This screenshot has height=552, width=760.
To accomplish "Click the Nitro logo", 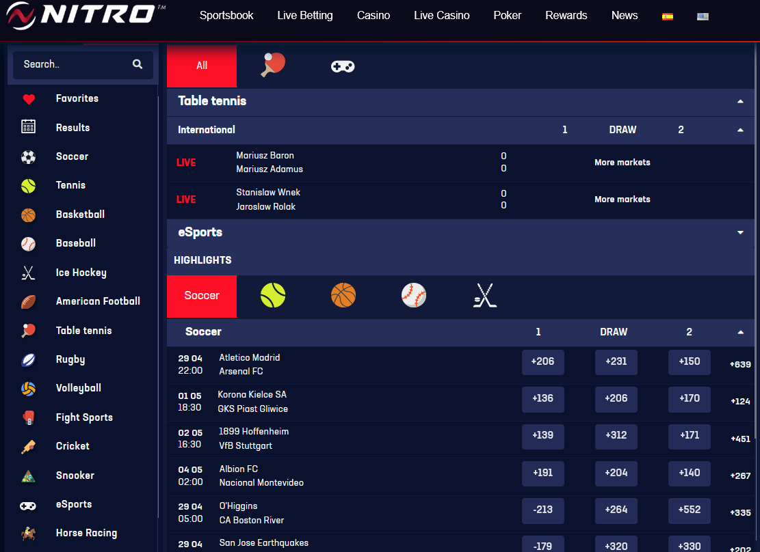I will coord(86,16).
